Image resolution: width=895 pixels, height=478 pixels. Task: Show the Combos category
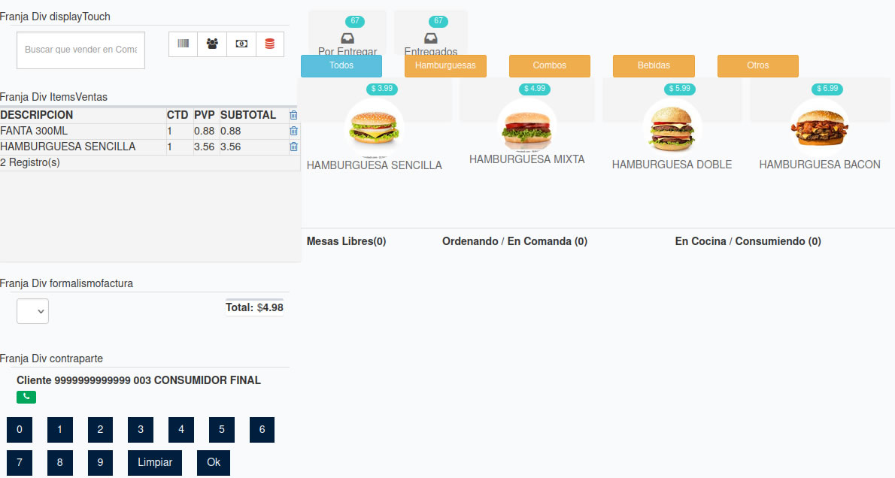(x=550, y=66)
